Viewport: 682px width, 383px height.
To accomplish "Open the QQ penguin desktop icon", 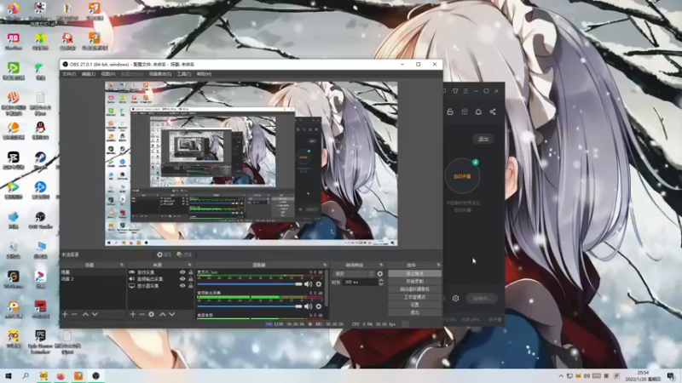I will coord(40,130).
